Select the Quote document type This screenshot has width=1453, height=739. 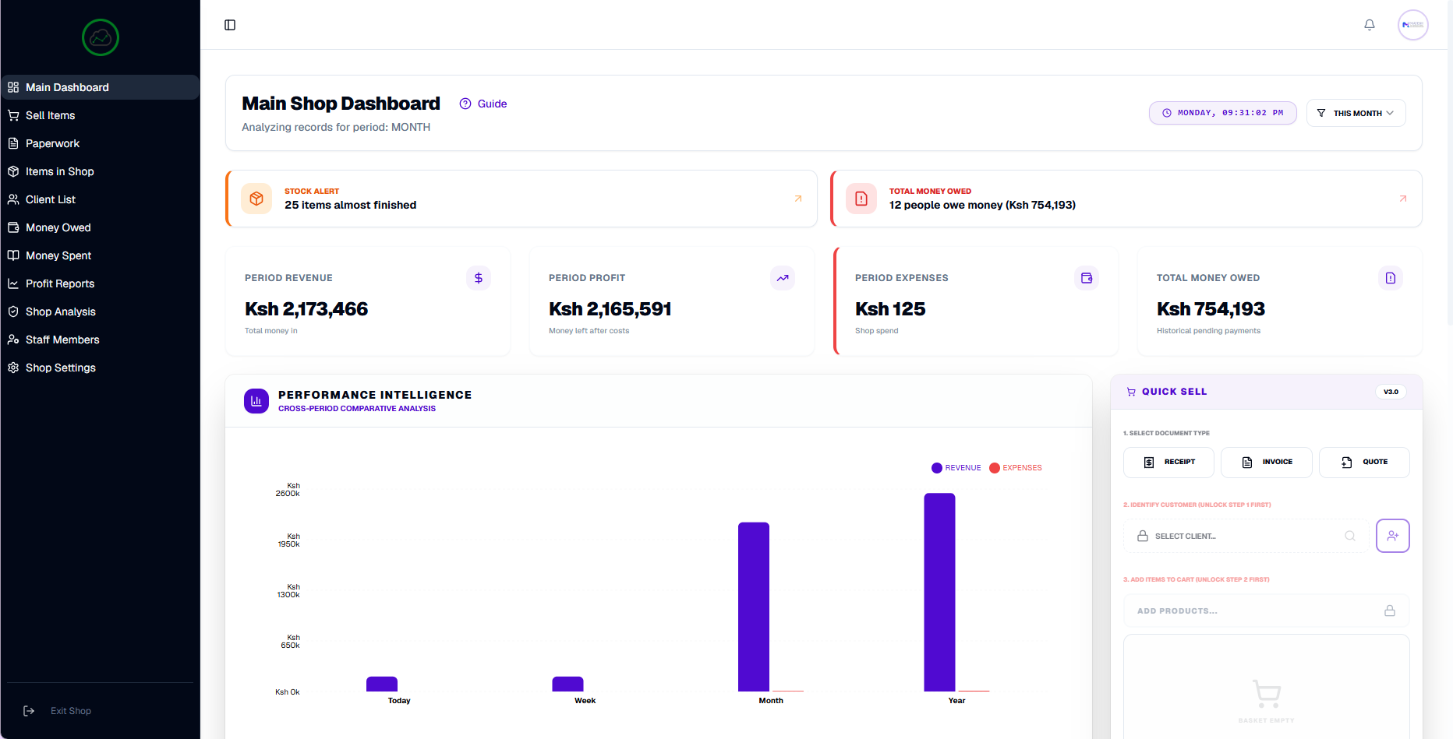click(1364, 463)
